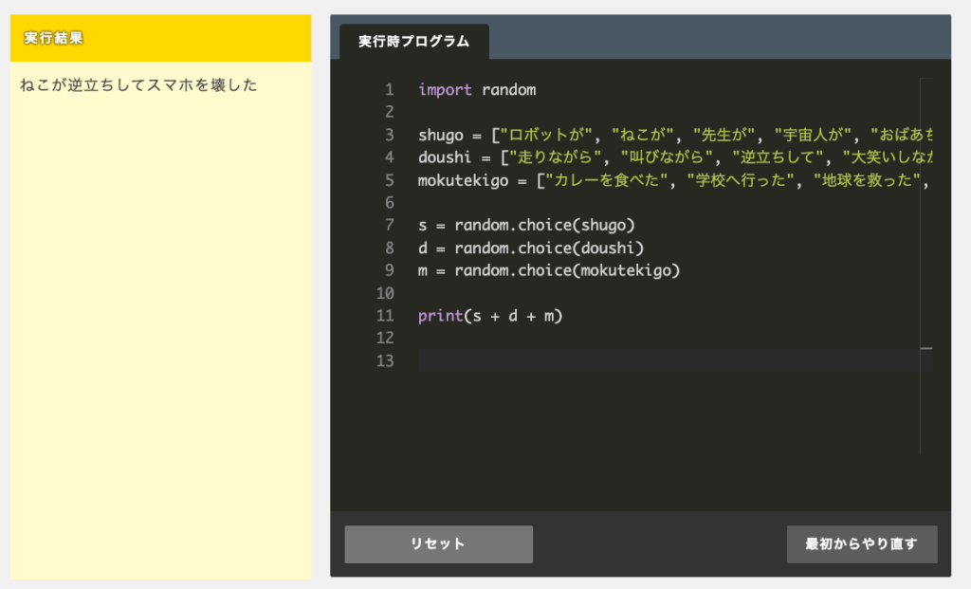The image size is (971, 589).
Task: Select line number 7 in the gutter
Action: click(x=389, y=226)
